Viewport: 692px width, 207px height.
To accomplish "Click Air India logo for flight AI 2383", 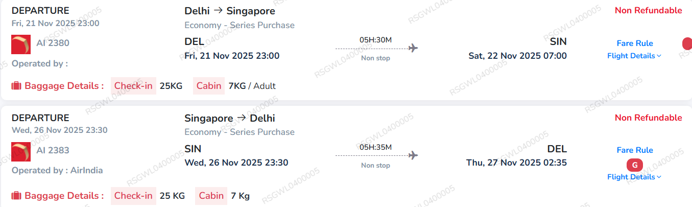I will (x=21, y=151).
